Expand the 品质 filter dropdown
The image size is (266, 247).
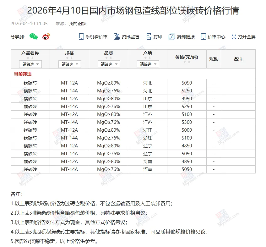[109, 64]
